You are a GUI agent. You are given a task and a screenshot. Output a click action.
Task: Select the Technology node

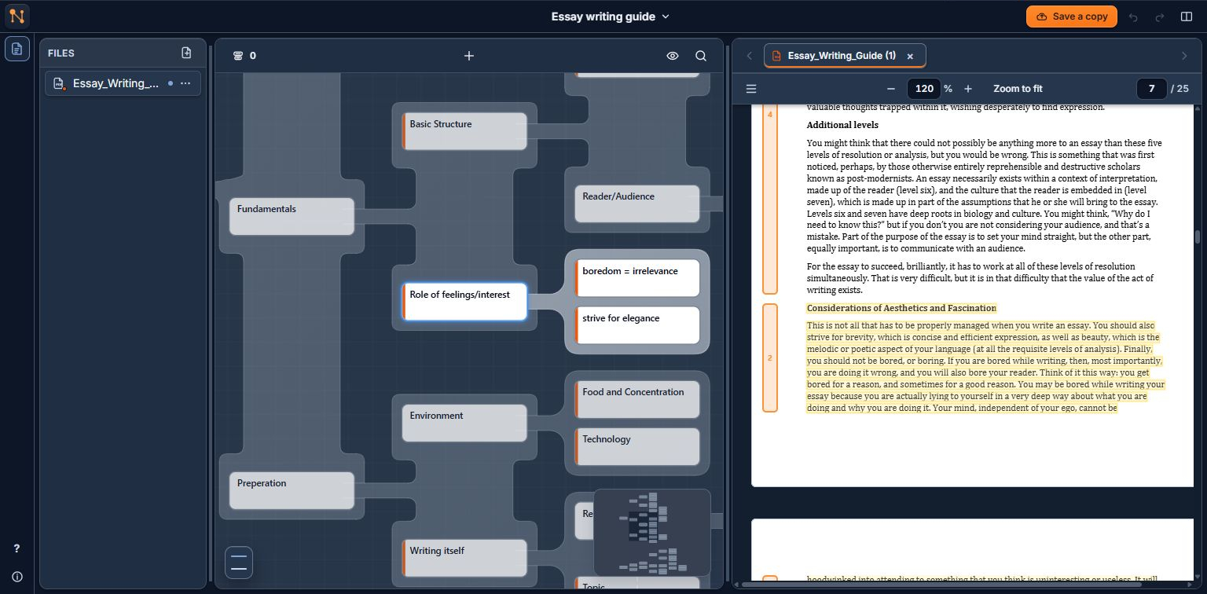point(637,446)
